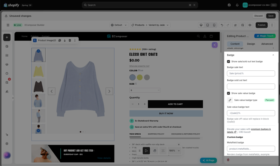The height and width of the screenshot is (166, 280).
Task: Collapse the left sidebar panel arrow
Action: (x=13, y=98)
